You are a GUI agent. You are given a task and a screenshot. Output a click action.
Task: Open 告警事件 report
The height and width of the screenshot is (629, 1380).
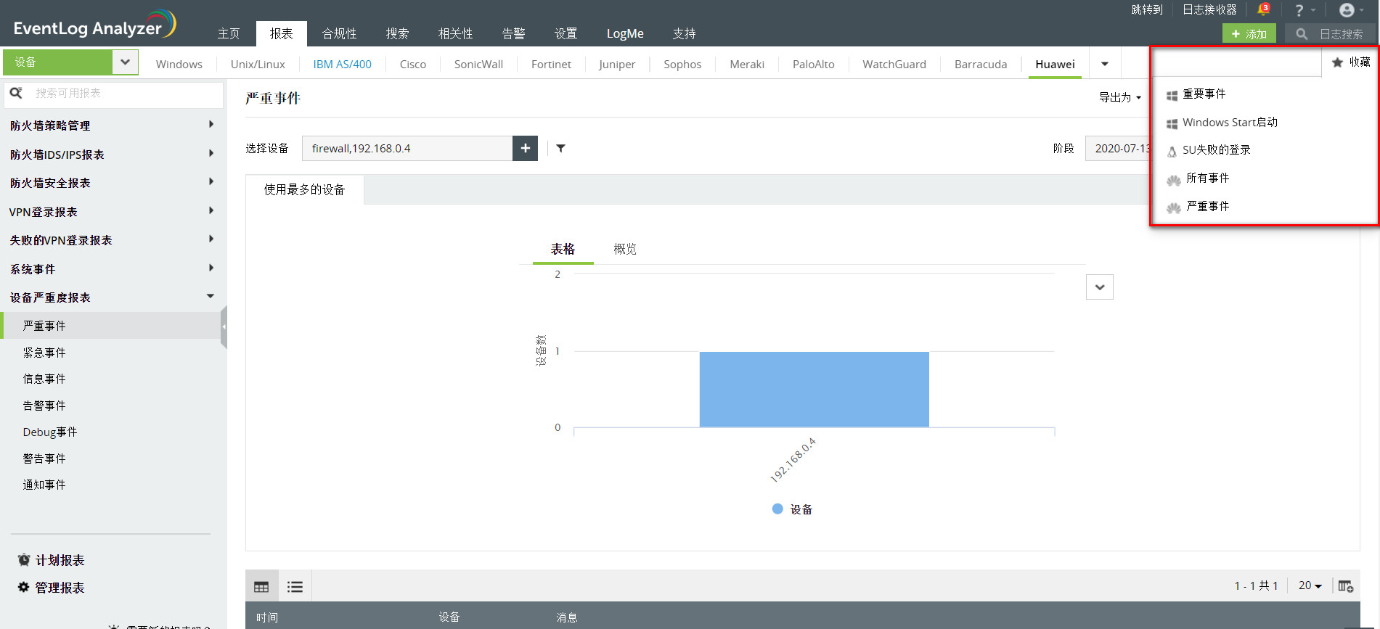[44, 406]
